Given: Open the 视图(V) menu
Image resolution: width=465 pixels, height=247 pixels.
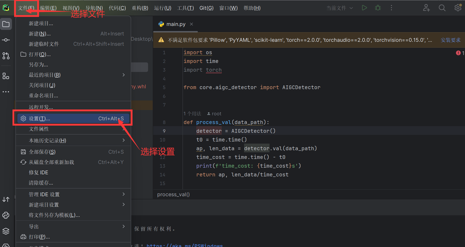Looking at the screenshot, I should 71,8.
